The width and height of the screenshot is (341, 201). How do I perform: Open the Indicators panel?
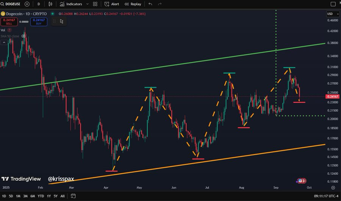click(x=71, y=4)
